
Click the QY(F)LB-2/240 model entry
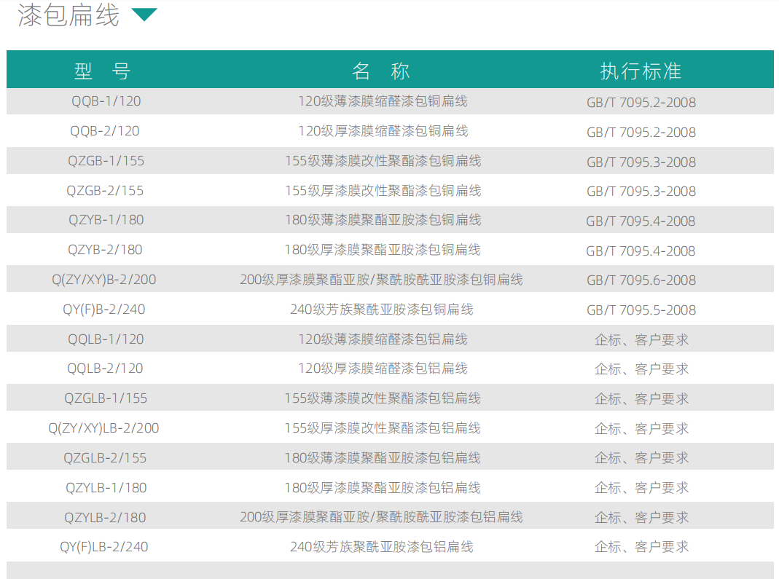103,547
